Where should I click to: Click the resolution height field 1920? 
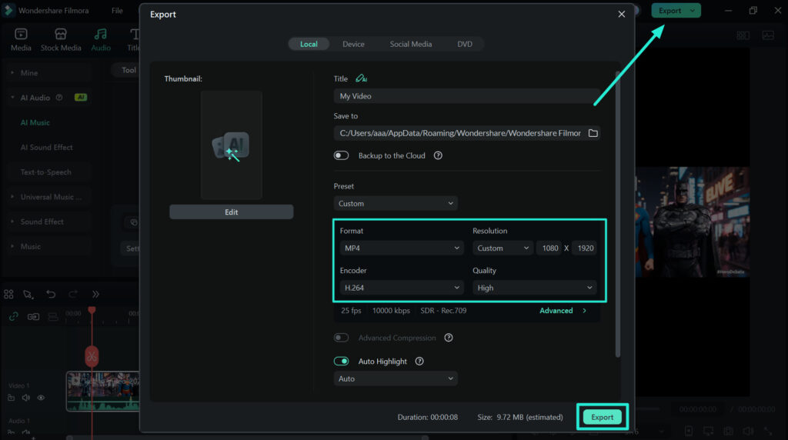coord(585,248)
